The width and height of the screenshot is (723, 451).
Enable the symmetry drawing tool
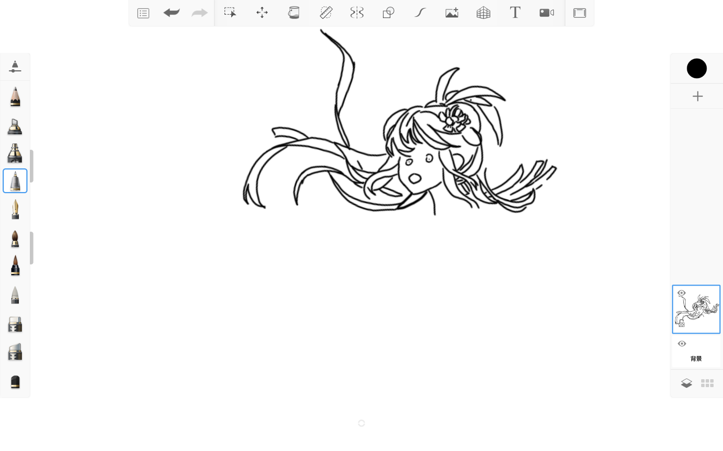(x=357, y=13)
